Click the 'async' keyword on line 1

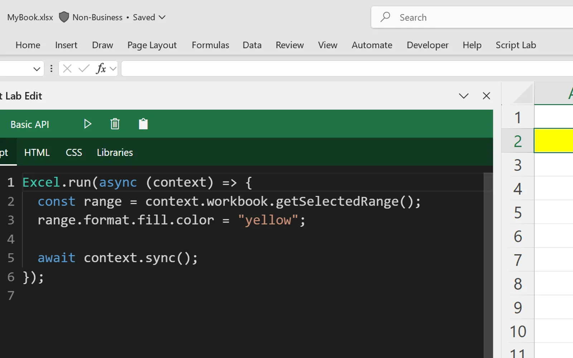pyautogui.click(x=118, y=183)
